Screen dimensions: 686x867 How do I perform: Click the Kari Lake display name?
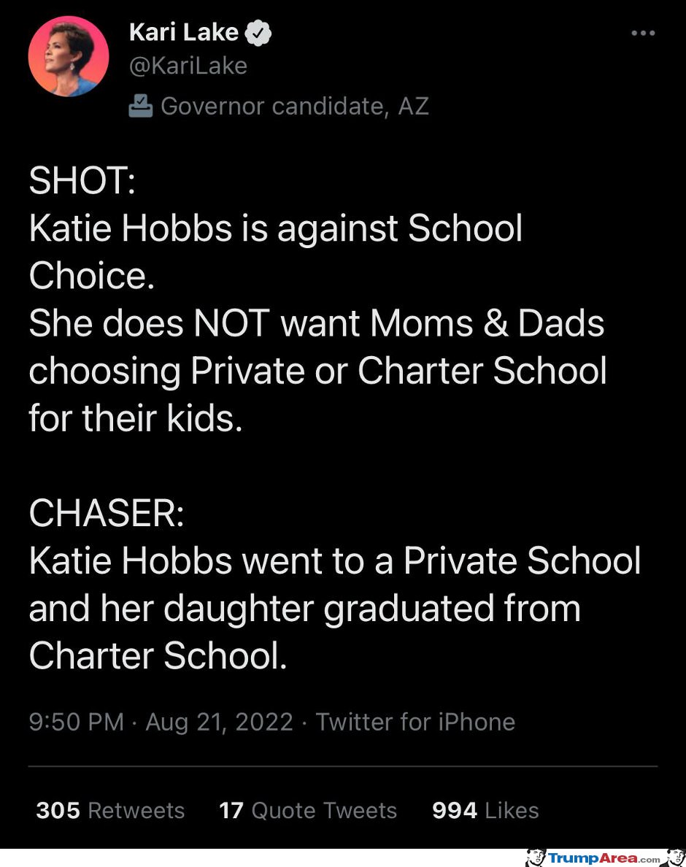point(183,32)
